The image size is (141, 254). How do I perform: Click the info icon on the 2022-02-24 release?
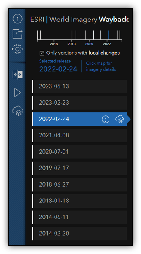(106, 119)
